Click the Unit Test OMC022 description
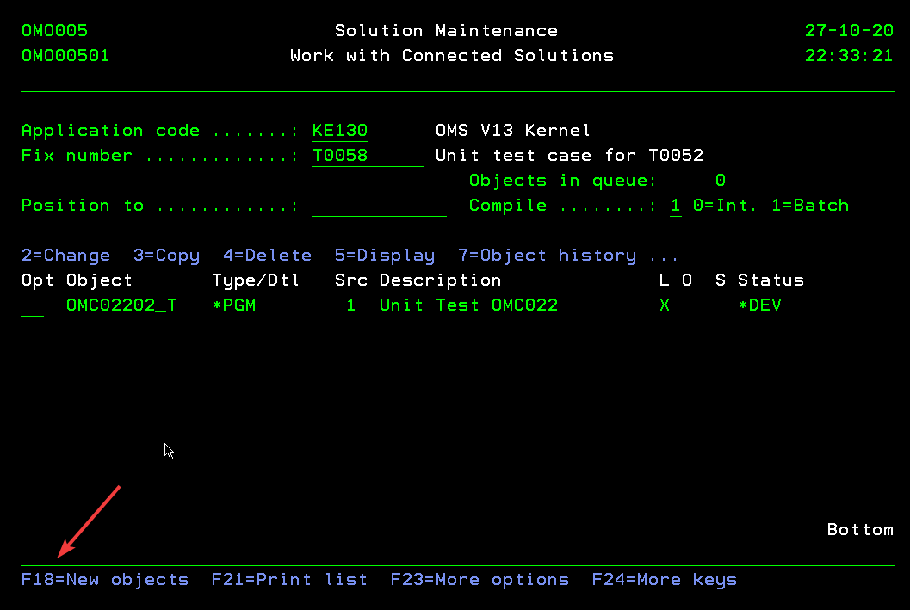The height and width of the screenshot is (610, 910). tap(468, 305)
